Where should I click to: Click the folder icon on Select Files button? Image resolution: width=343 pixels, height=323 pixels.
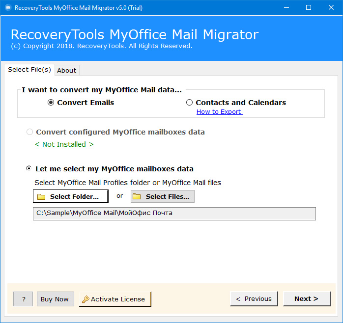137,196
